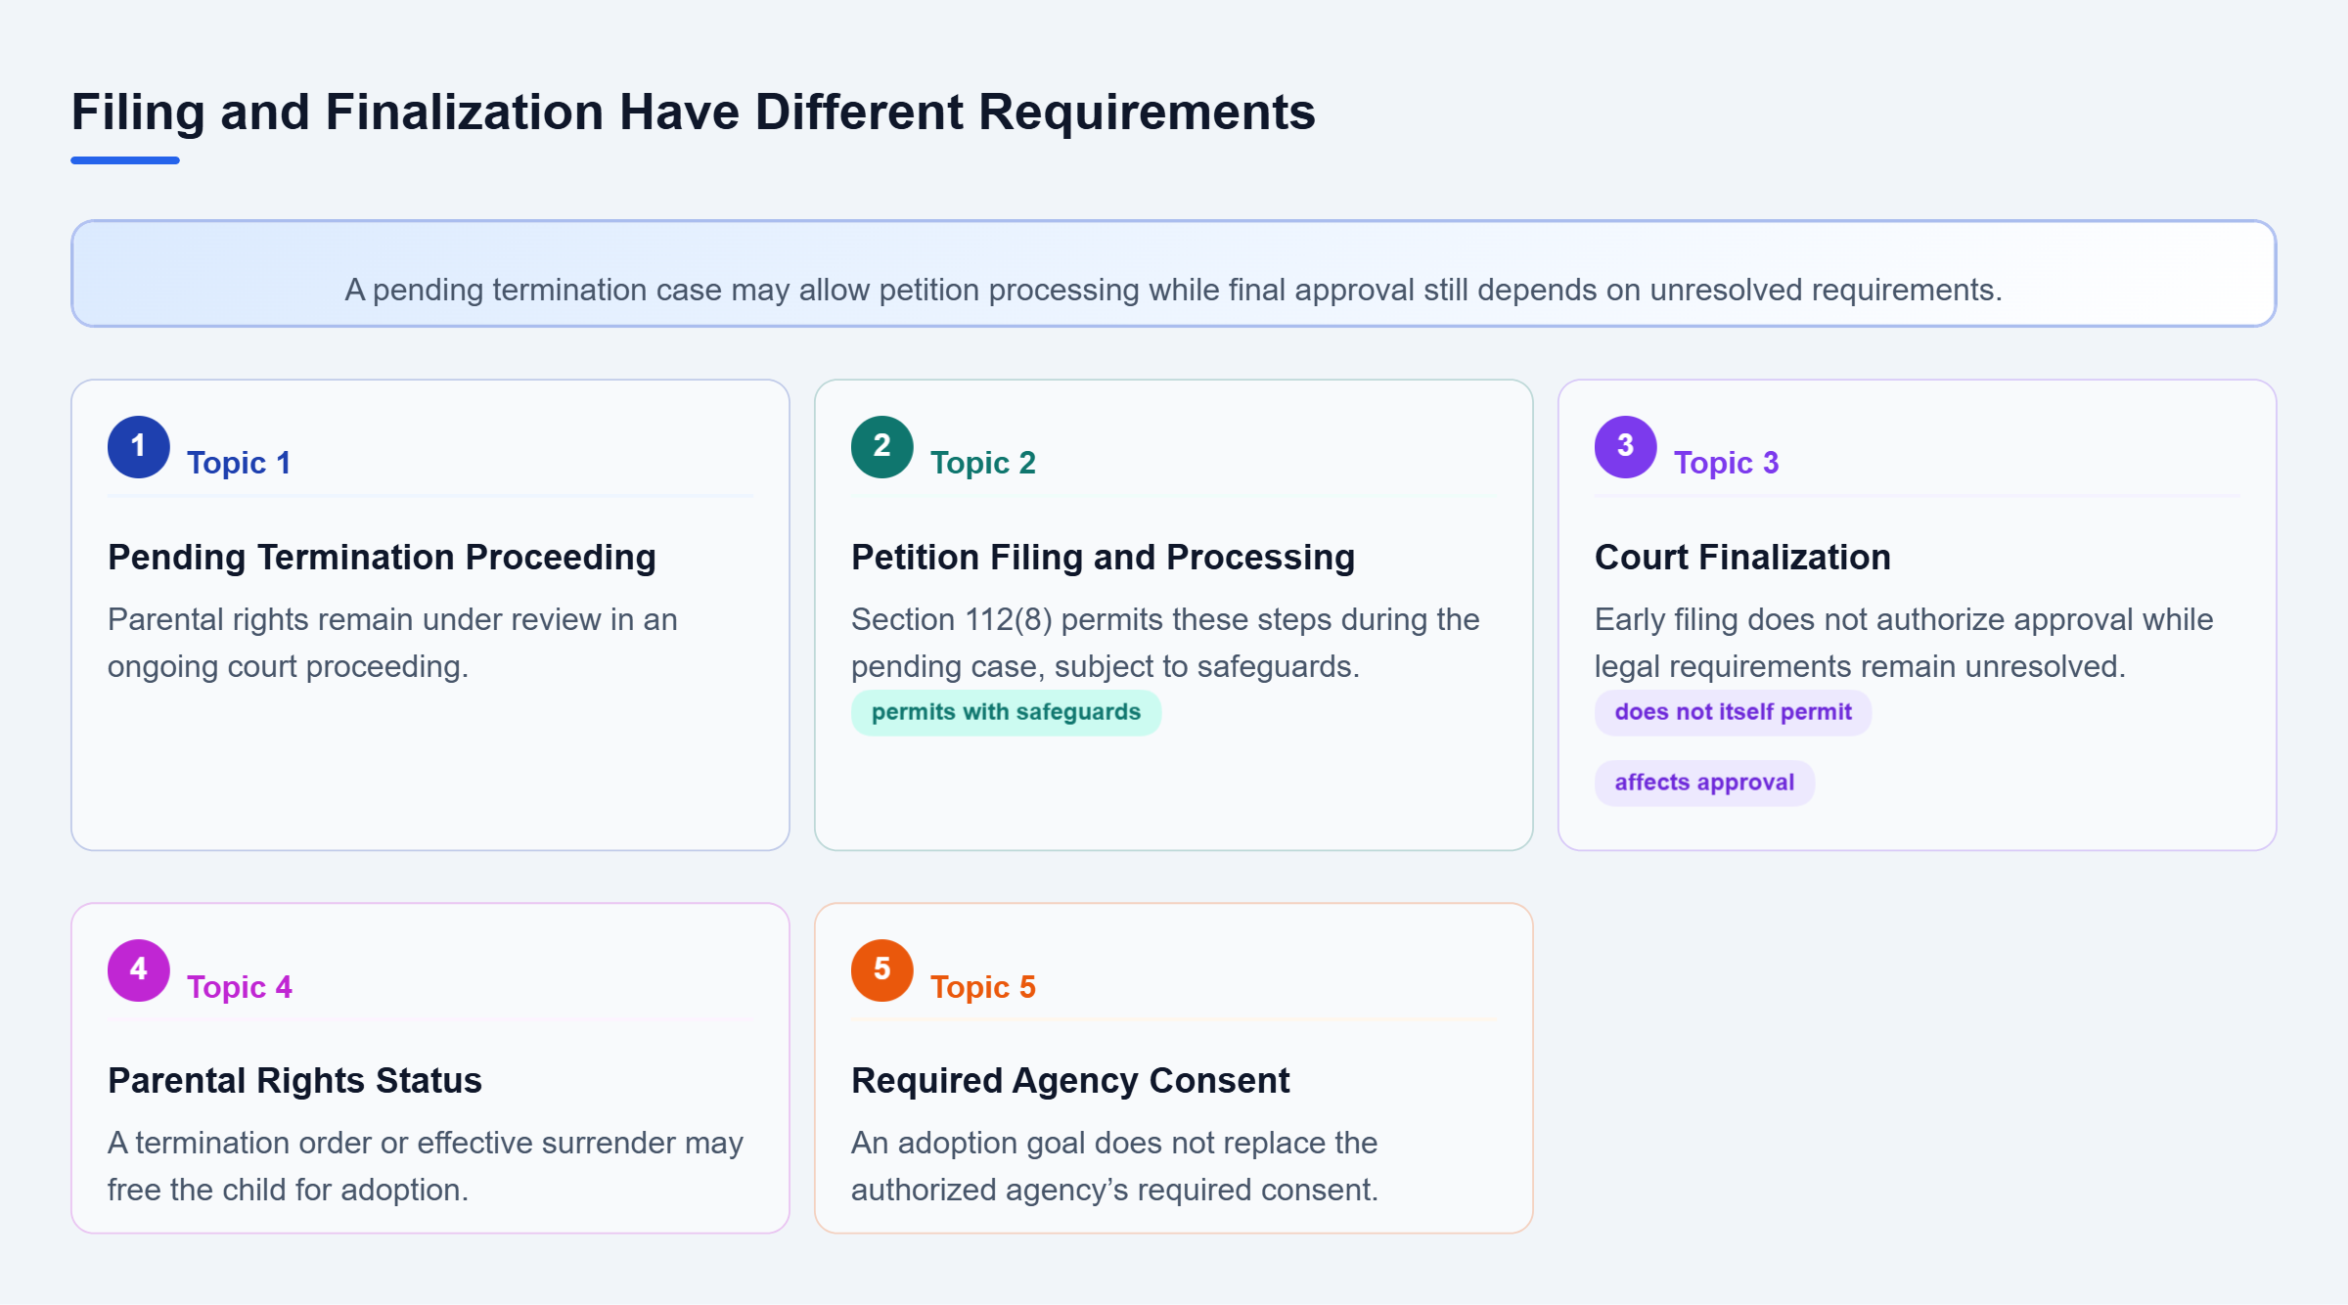Click the 'Section 112(8) permits these steps' description
2348x1305 pixels.
pyautogui.click(x=1165, y=643)
